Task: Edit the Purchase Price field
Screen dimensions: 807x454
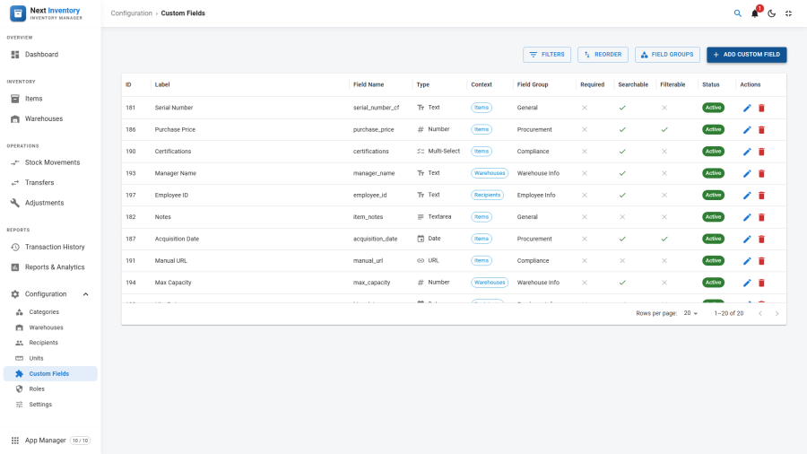Action: (x=747, y=130)
